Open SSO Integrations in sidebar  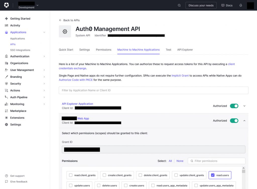click(x=20, y=50)
